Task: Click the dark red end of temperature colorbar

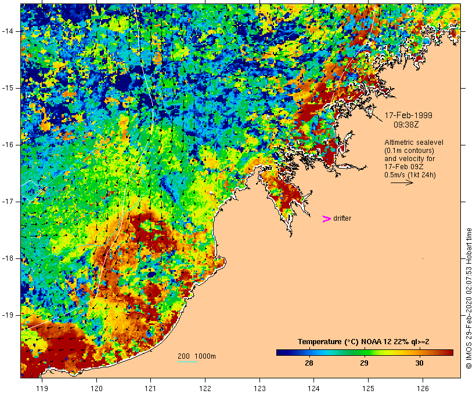Action: pyautogui.click(x=450, y=352)
